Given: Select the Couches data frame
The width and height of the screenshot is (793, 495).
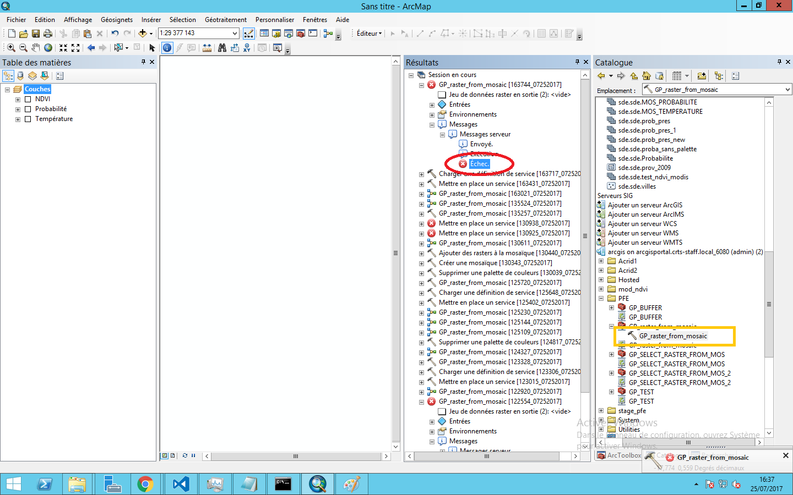Looking at the screenshot, I should (x=37, y=89).
